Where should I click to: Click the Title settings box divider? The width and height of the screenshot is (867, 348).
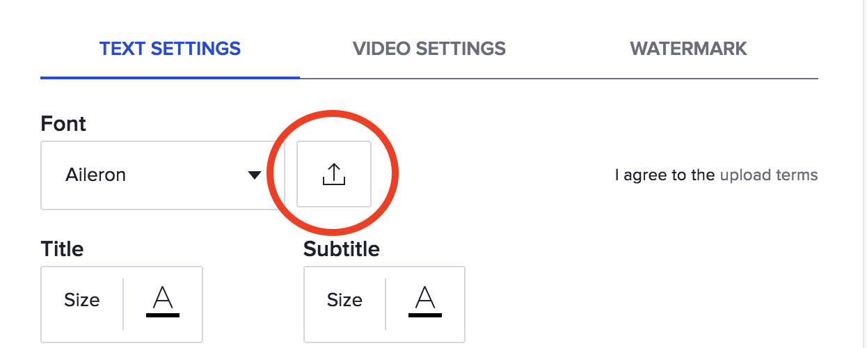click(x=123, y=304)
